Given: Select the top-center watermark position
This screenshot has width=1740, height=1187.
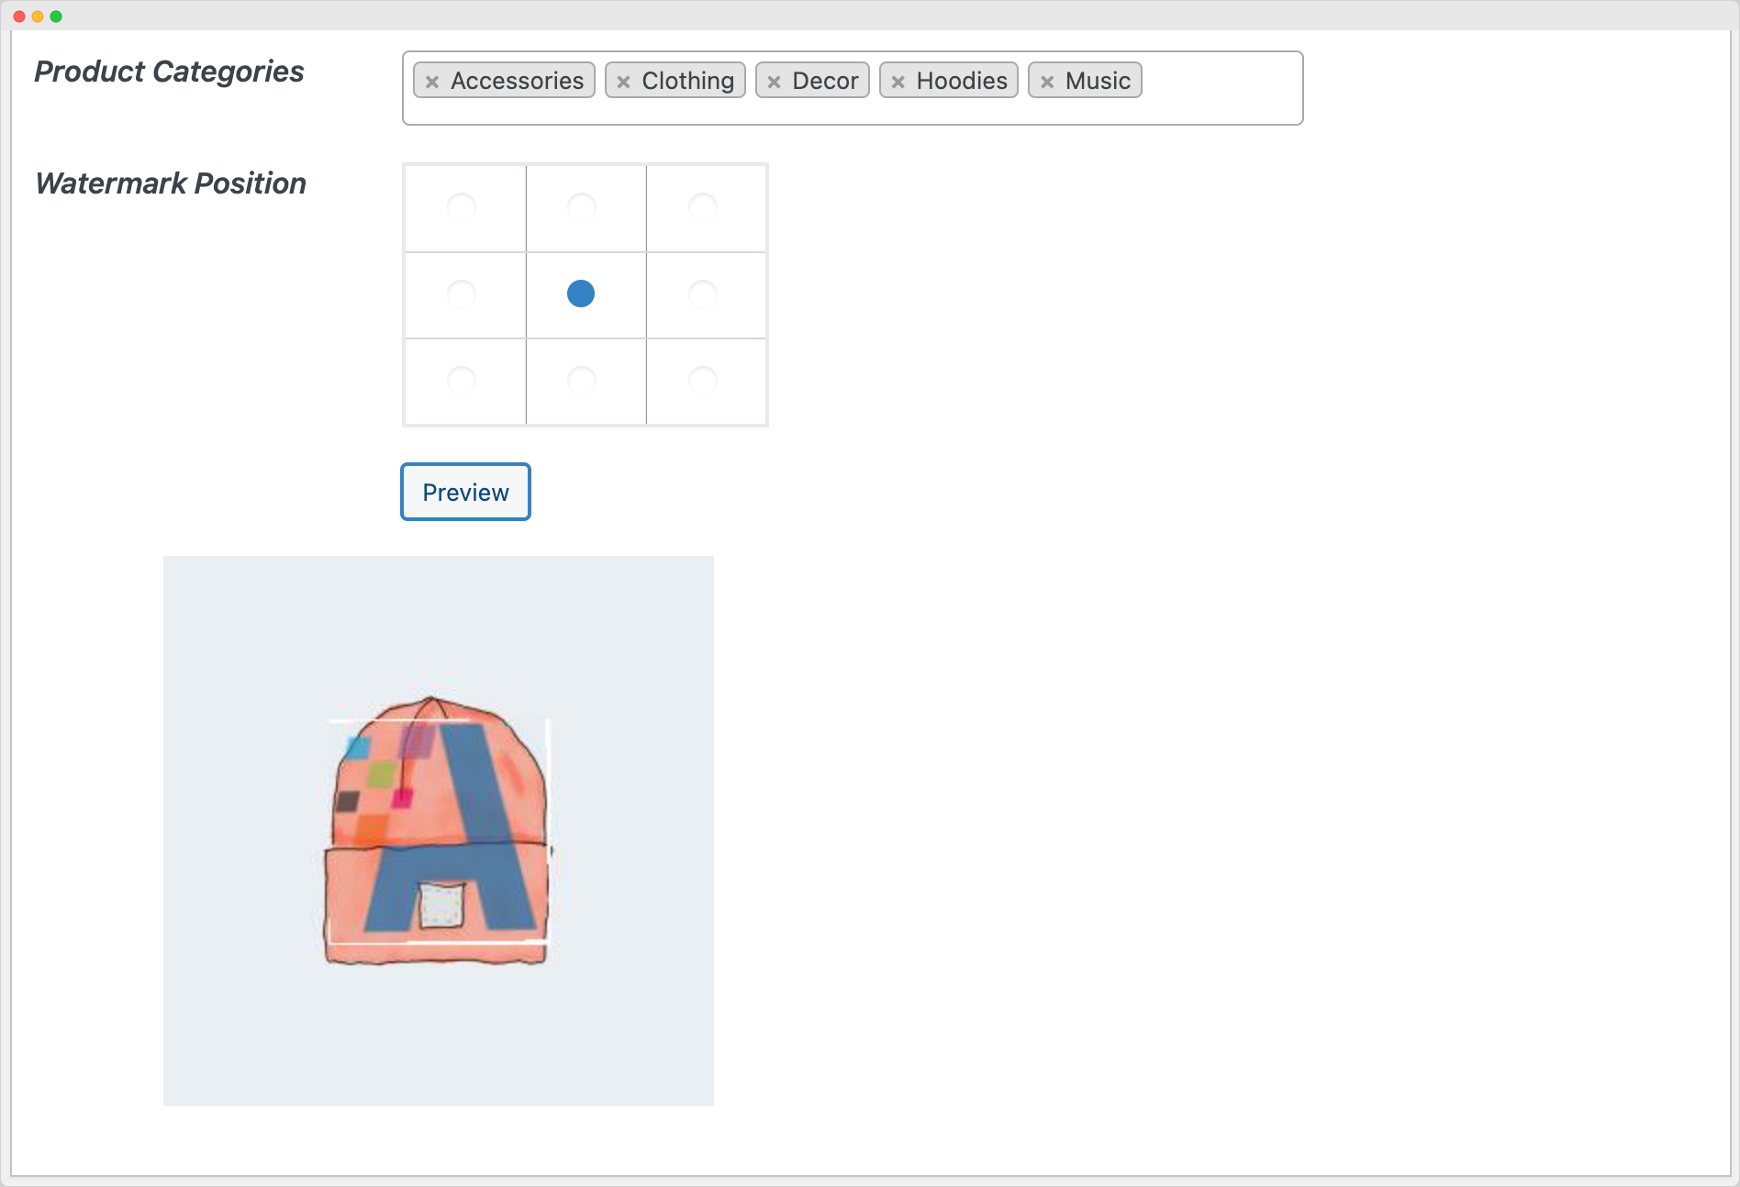Looking at the screenshot, I should [584, 208].
